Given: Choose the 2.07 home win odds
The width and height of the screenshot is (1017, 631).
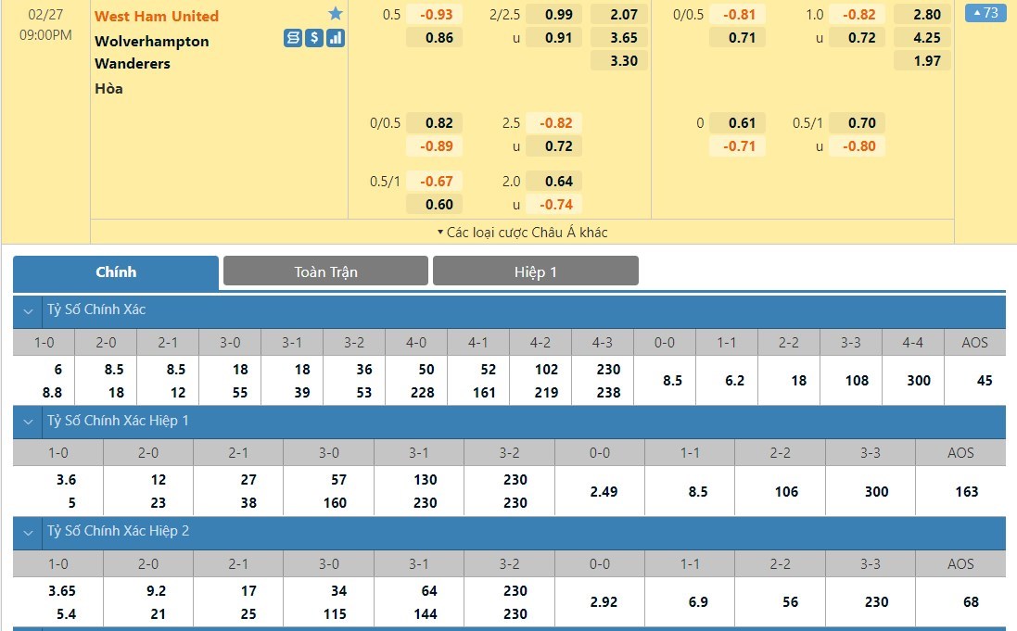Looking at the screenshot, I should coord(619,14).
